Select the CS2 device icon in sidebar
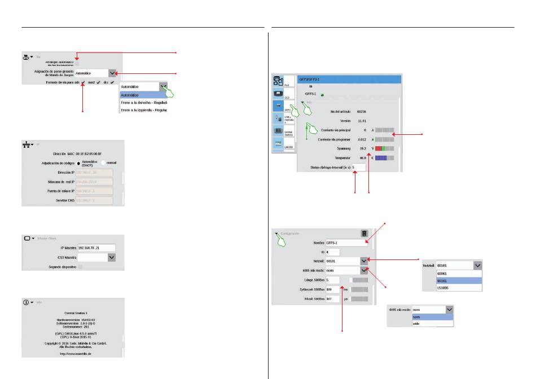The image size is (536, 379). (278, 93)
